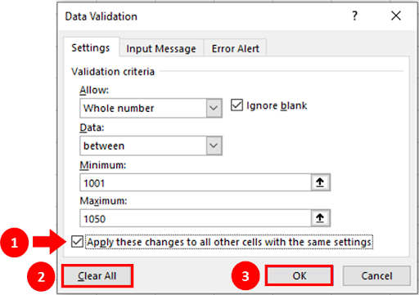Viewport: 419px width, 295px height.
Task: Click the Maximum field containing 1050
Action: tap(196, 218)
